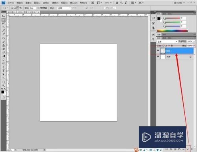Click Refine Edge button in options bar
Image resolution: width=197 pixels, height=152 pixels.
[x=110, y=8]
